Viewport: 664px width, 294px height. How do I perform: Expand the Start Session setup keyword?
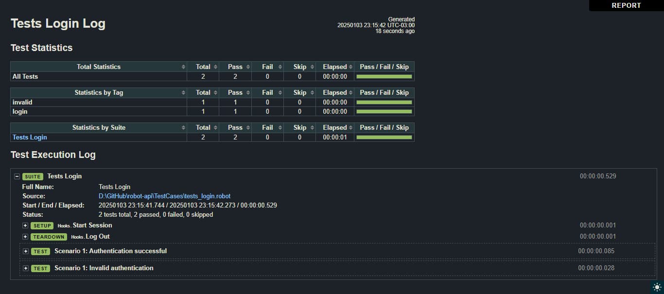(25, 225)
